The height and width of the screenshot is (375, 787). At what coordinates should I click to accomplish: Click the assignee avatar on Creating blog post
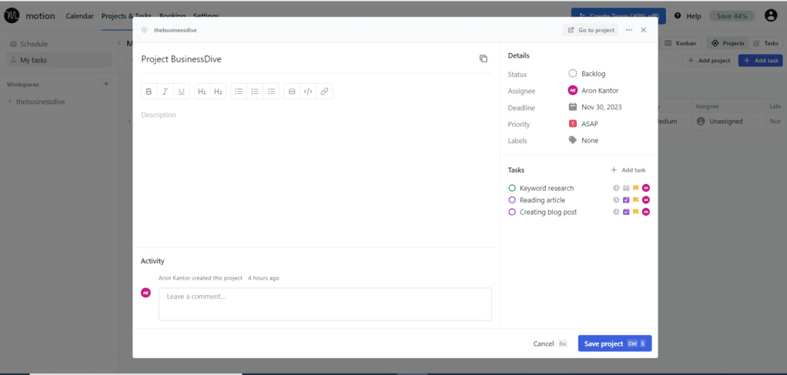coord(646,213)
